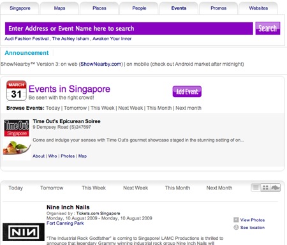Viewport: 287px width, 245px height.
Task: Browse This Month events in Browse Events row
Action: pyautogui.click(x=159, y=108)
